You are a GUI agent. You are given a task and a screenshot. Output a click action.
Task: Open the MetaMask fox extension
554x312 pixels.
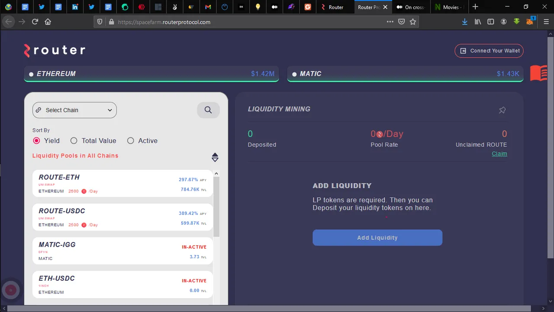coord(531,22)
